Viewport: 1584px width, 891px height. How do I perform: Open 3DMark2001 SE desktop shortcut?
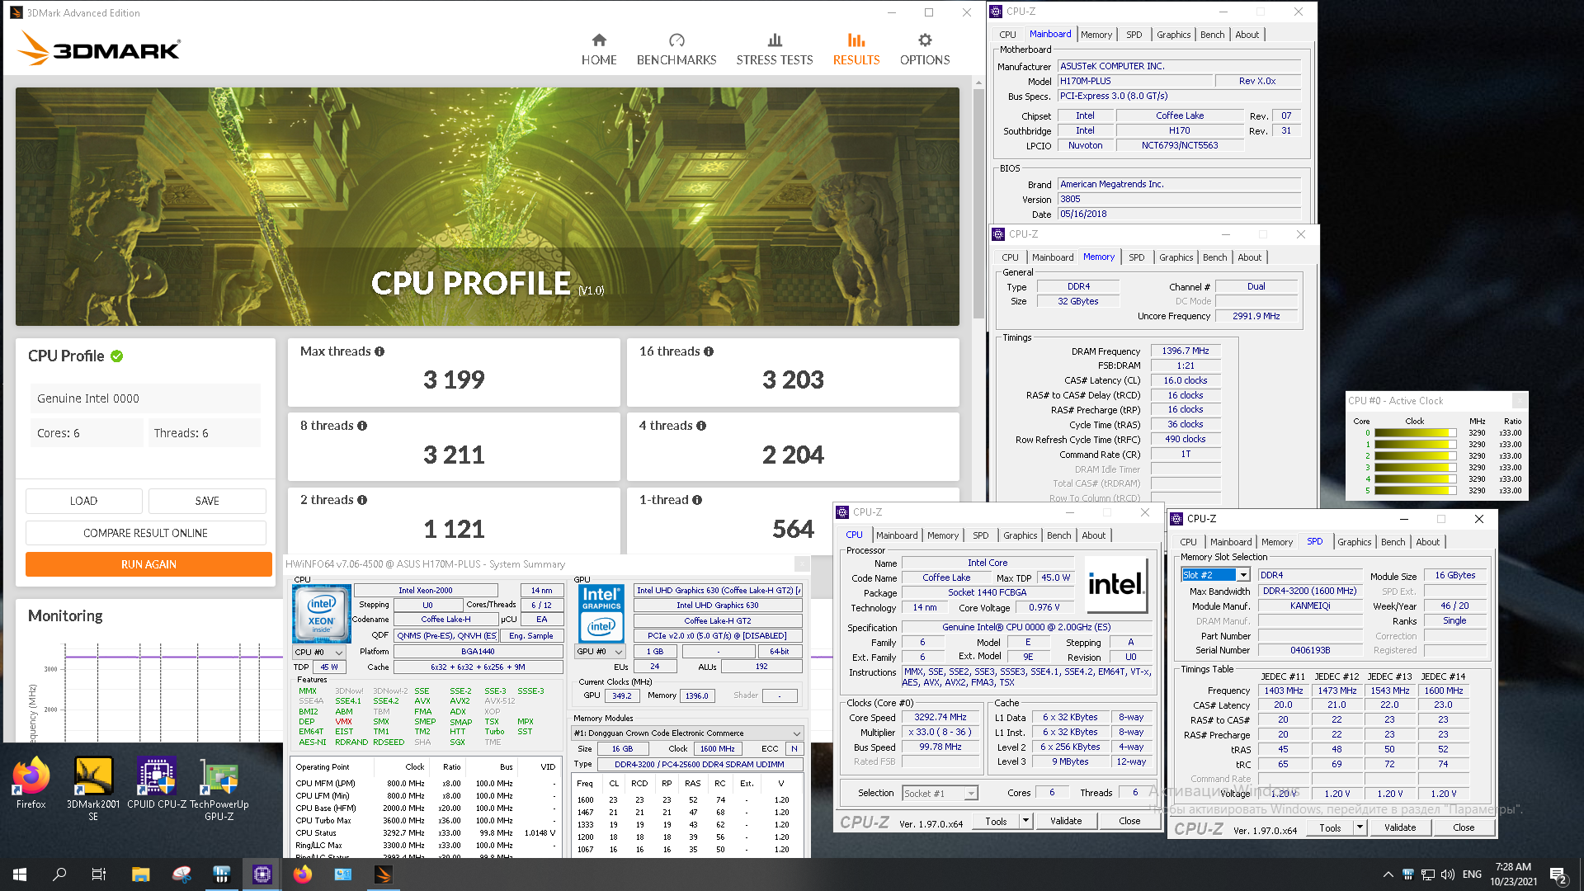pos(93,788)
